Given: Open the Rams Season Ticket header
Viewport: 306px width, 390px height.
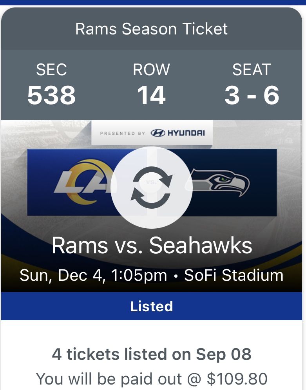Looking at the screenshot, I should [153, 28].
